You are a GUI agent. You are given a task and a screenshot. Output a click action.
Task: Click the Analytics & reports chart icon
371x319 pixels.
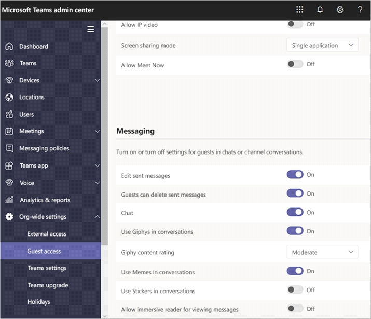click(9, 200)
